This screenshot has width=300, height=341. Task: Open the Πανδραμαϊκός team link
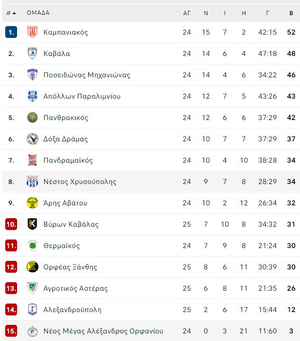tap(68, 160)
